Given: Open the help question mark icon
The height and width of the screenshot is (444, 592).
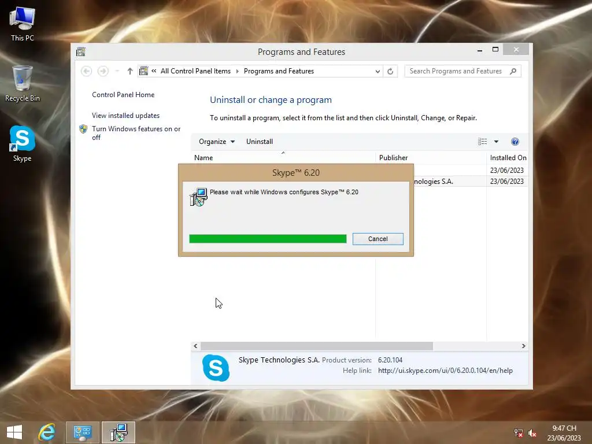Looking at the screenshot, I should click(515, 142).
